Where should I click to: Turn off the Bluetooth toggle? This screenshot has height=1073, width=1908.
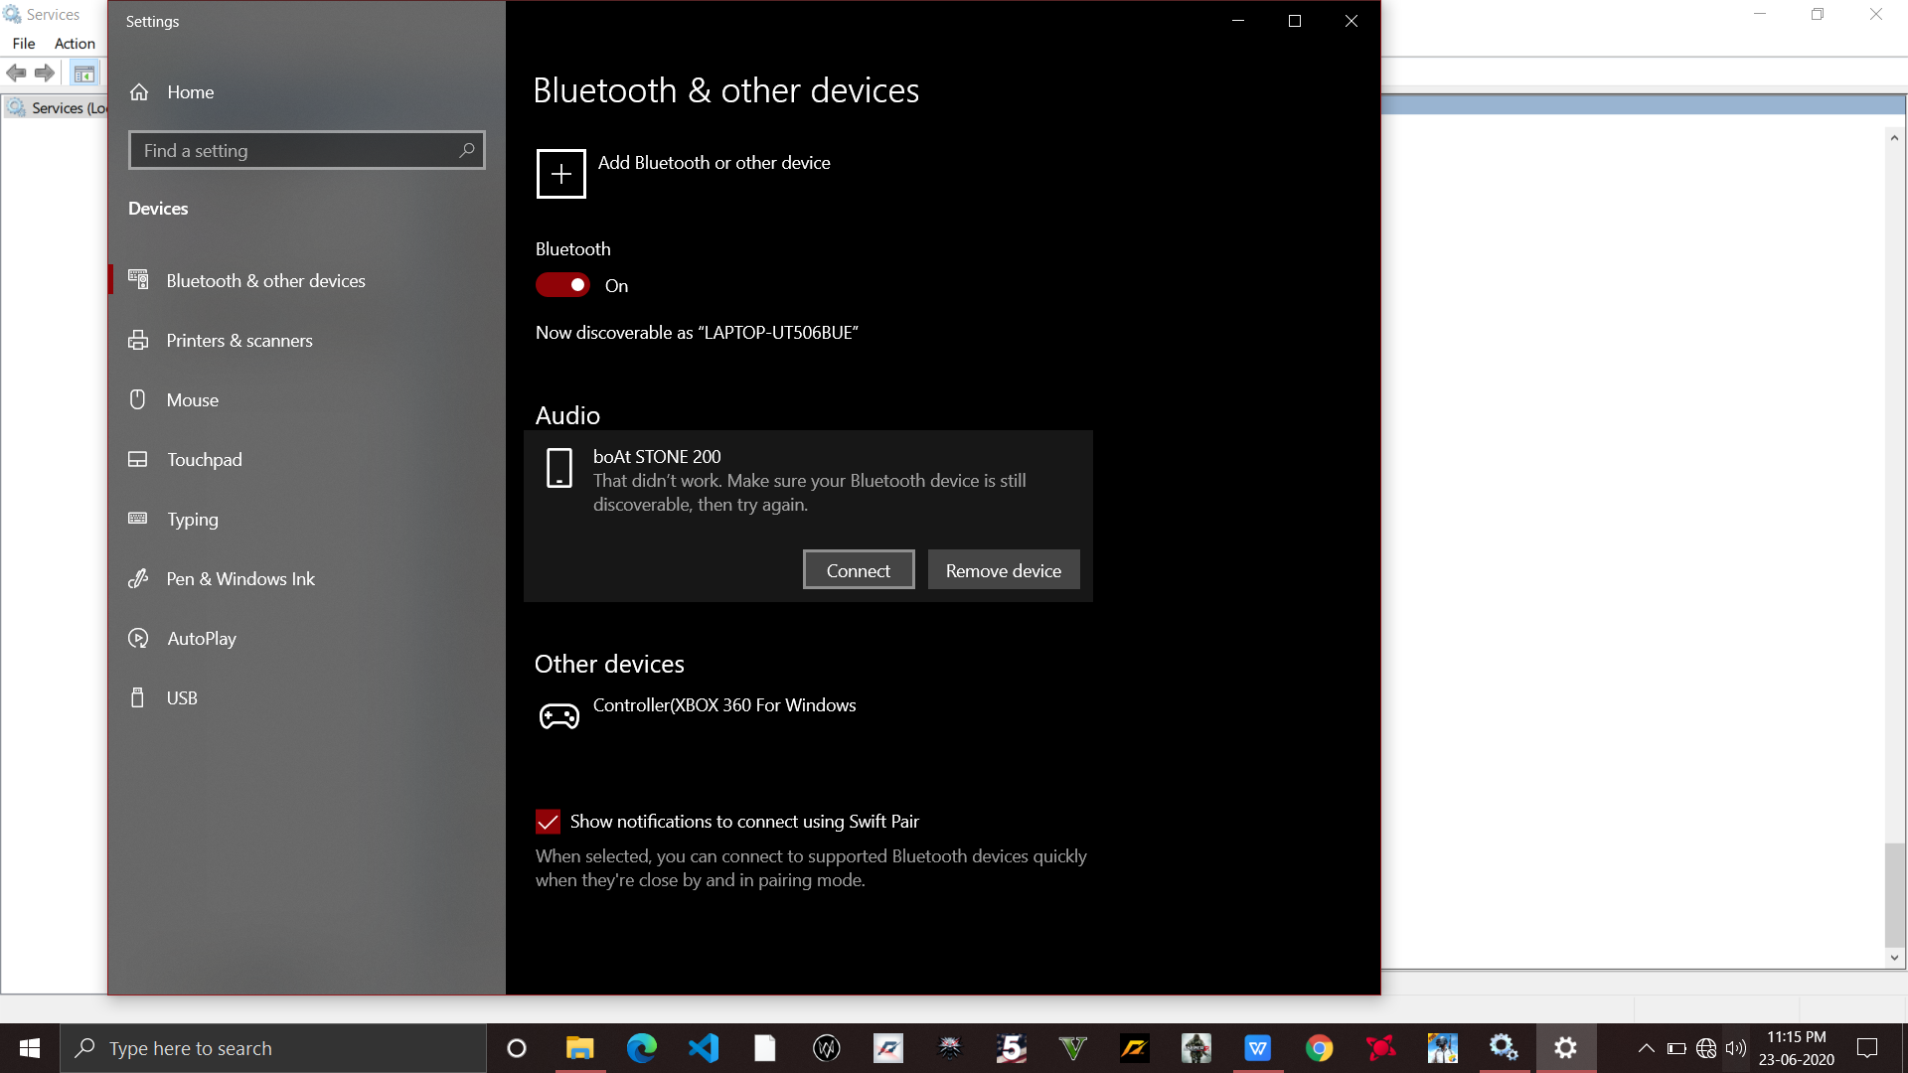click(x=562, y=285)
